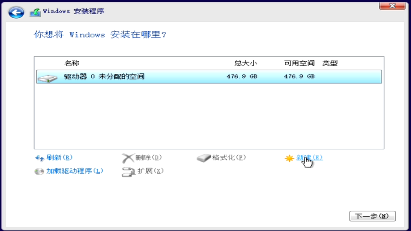
Task: Click the extend partition icon
Action: [x=128, y=172]
